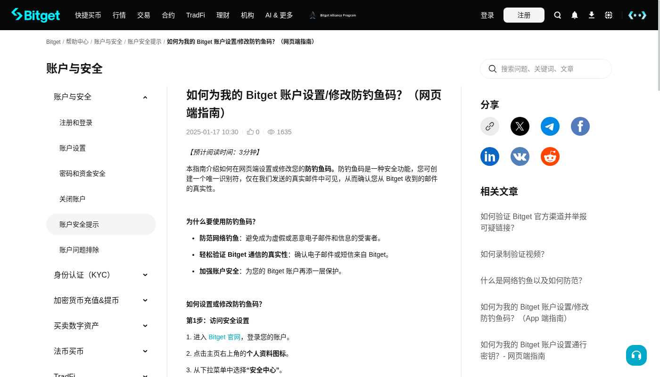Expand the 加密货币充值&提币 section chevron

[145, 301]
